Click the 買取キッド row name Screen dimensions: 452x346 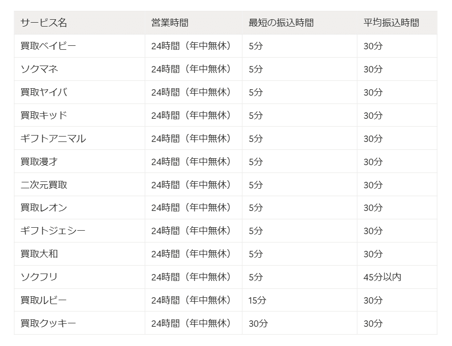(x=43, y=115)
